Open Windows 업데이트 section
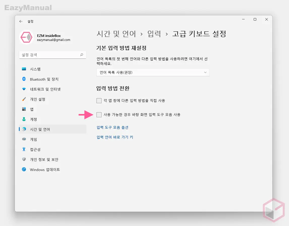This screenshot has height=226, width=289. point(45,169)
